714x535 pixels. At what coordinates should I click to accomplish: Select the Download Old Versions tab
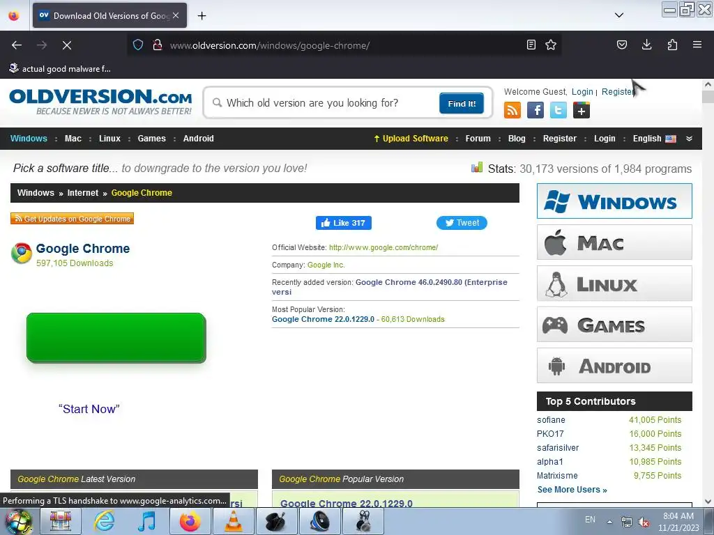coord(109,15)
